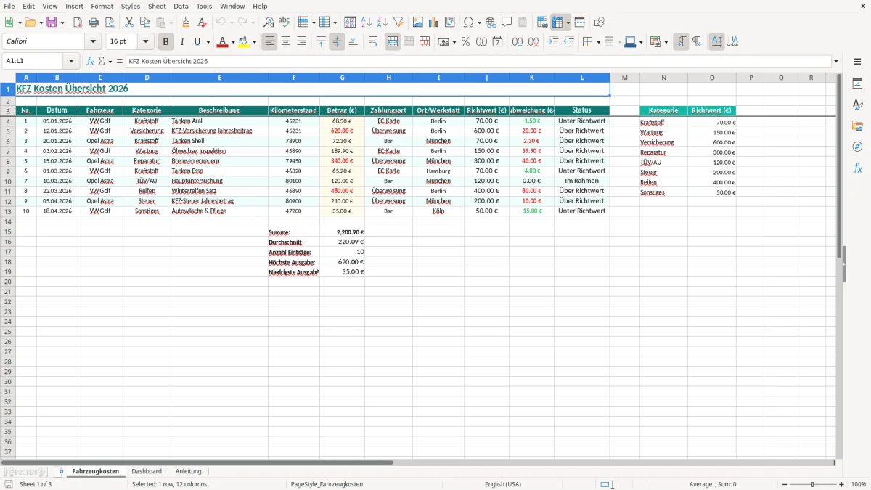
Task: Click the Delete Decimal Place icon
Action: [533, 42]
